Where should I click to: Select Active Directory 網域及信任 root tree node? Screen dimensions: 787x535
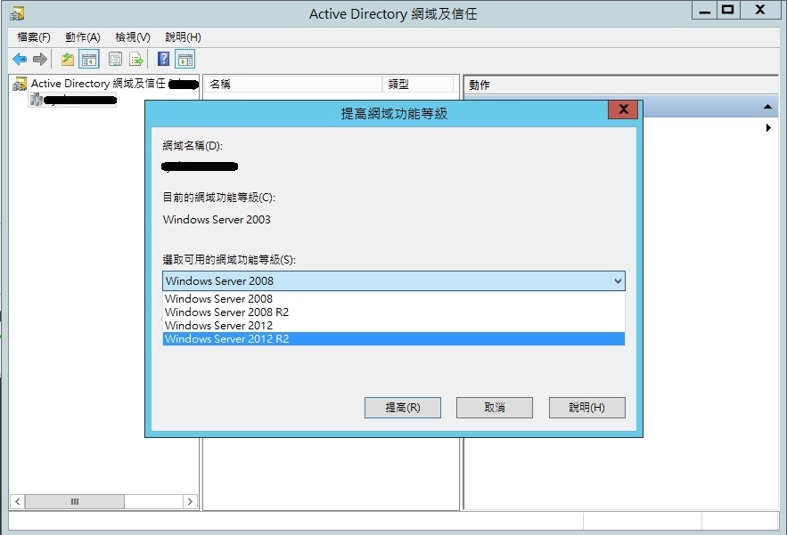coord(105,84)
